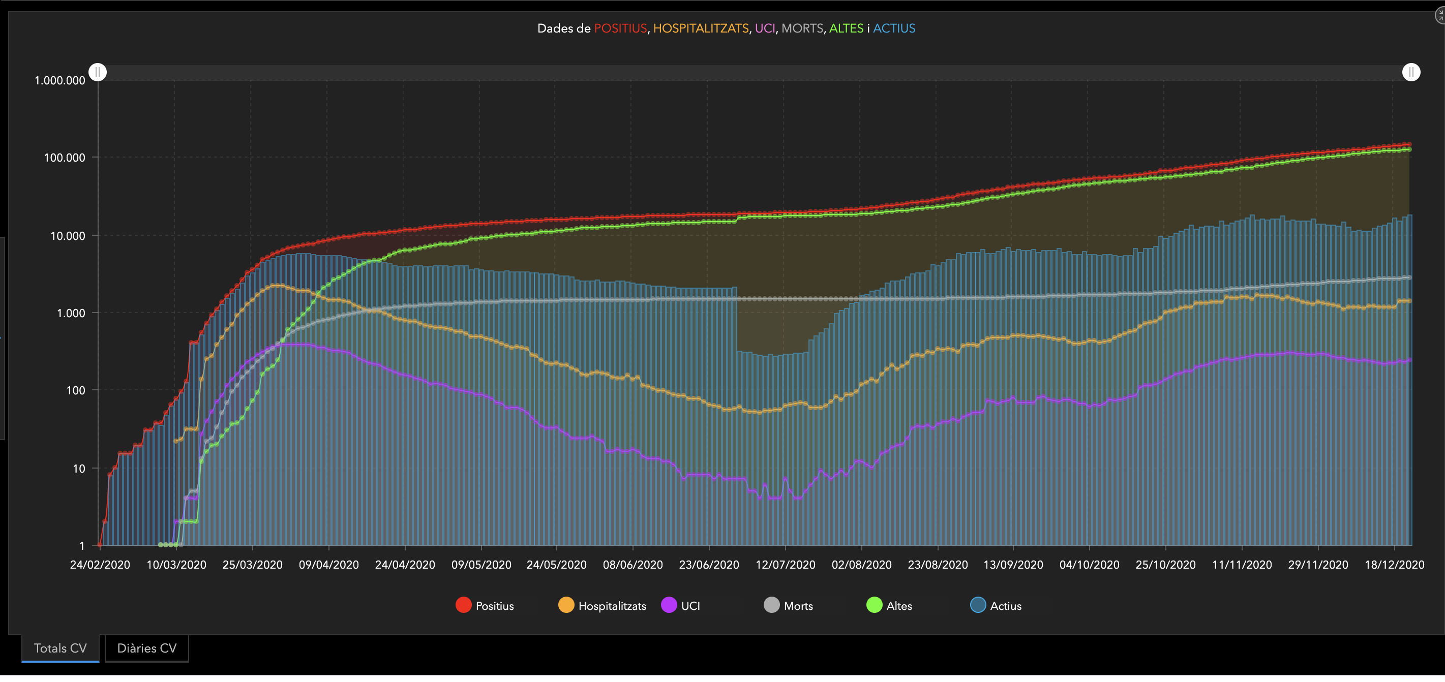Toggle Actius series via its label
1445x682 pixels.
click(x=1005, y=606)
